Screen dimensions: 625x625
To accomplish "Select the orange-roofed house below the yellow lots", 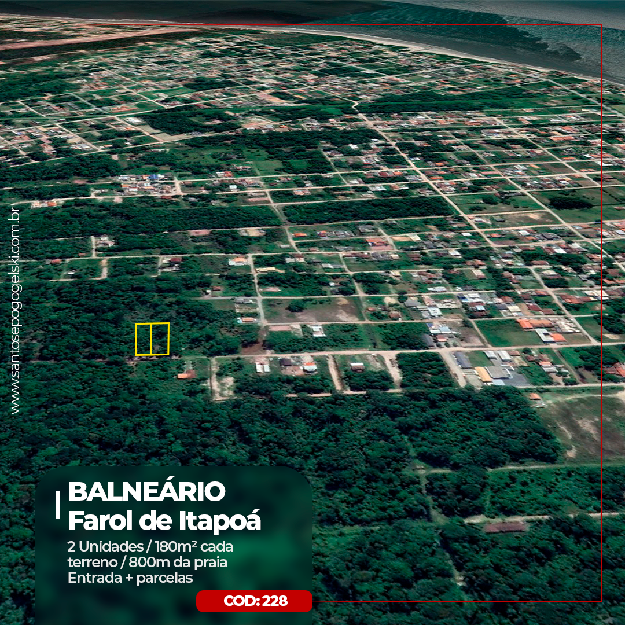I will coord(186,375).
